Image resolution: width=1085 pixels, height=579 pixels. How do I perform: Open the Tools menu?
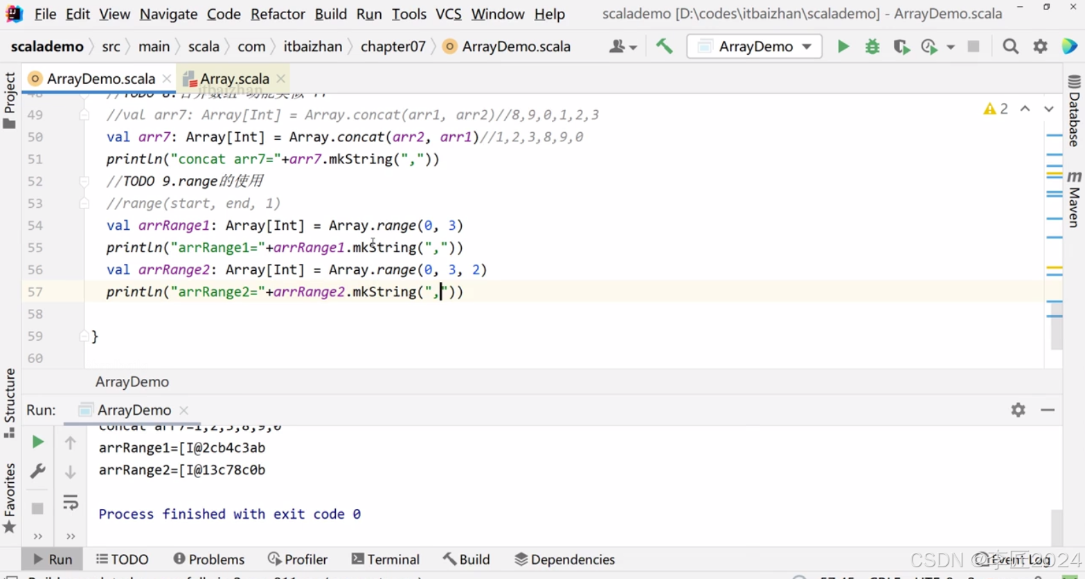pos(409,14)
